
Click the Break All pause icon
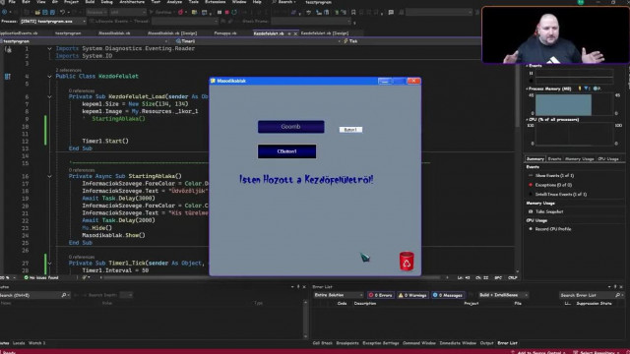tap(219, 13)
